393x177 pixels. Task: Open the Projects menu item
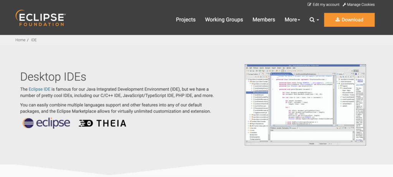tap(186, 20)
